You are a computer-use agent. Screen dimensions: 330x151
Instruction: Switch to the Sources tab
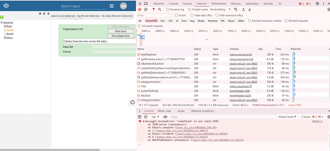coord(187,4)
